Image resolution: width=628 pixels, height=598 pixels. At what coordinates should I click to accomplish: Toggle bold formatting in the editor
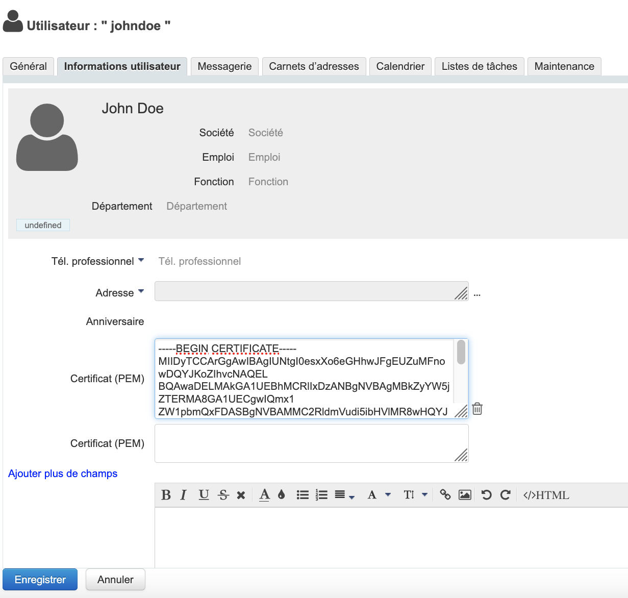coord(166,495)
